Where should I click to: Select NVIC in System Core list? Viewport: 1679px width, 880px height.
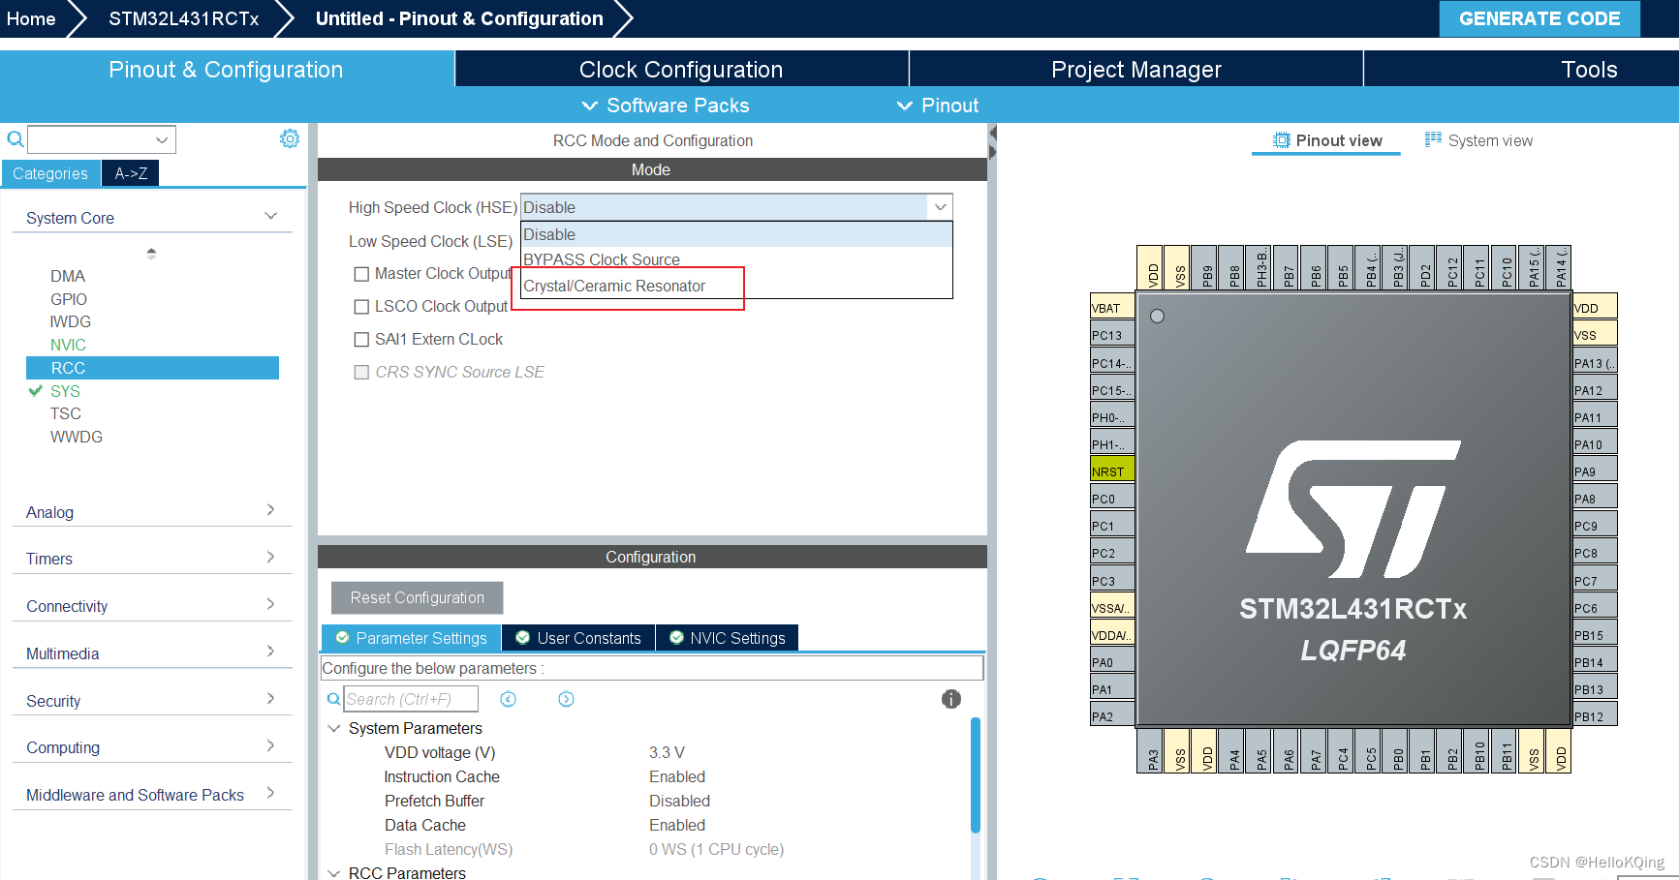(x=68, y=345)
